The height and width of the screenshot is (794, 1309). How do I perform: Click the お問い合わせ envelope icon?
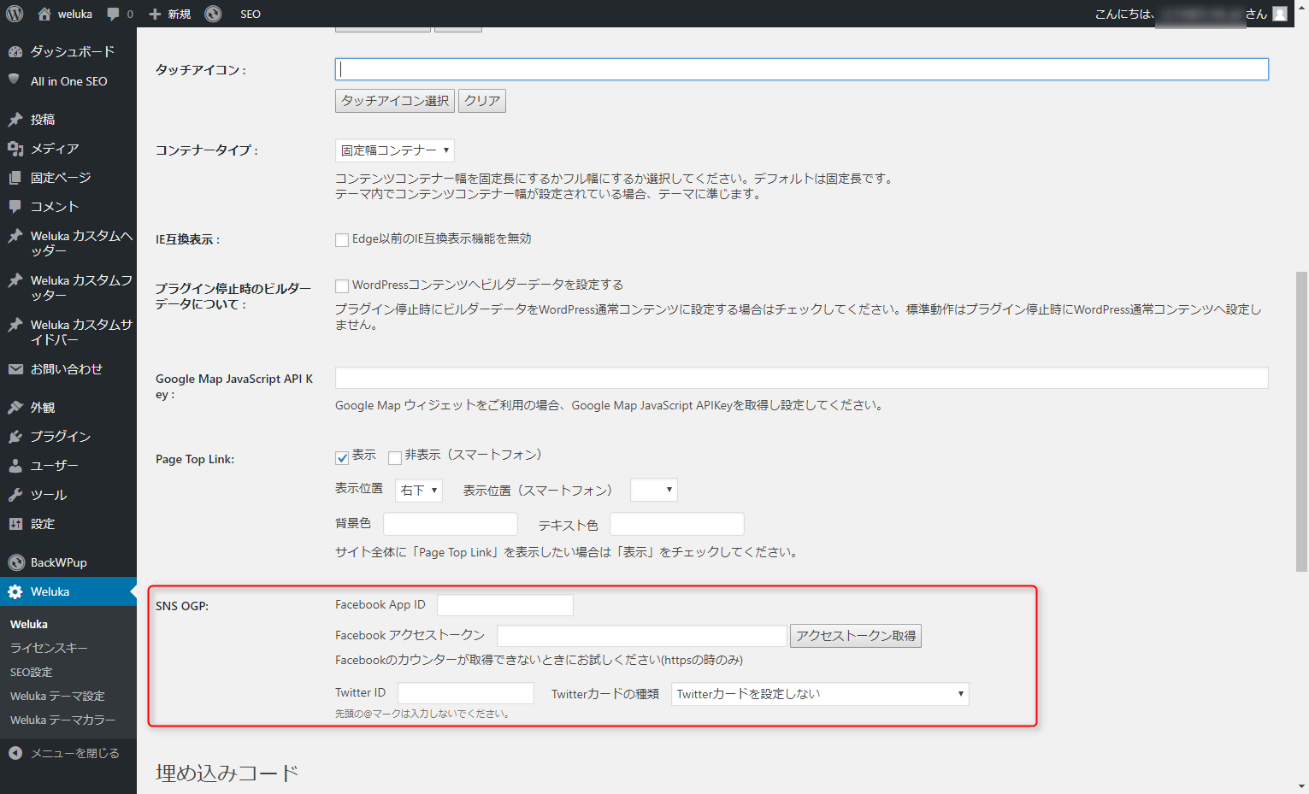coord(15,369)
